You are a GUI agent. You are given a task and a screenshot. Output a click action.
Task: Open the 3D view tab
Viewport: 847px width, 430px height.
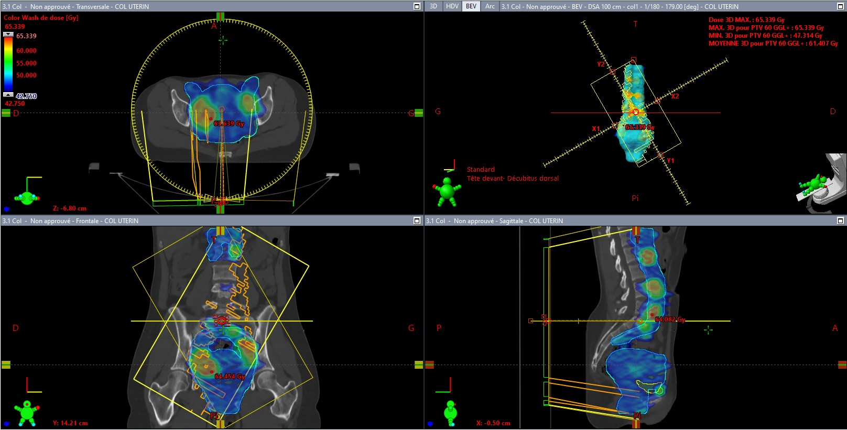coord(433,6)
